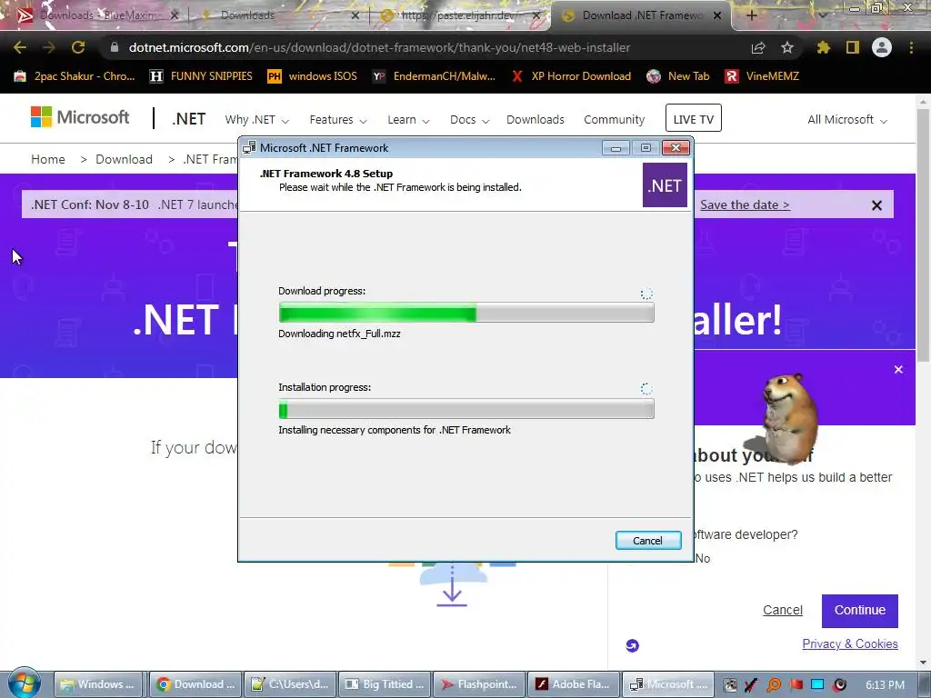Expand the All Microsoft dropdown
Screen dimensions: 931x698
847,120
